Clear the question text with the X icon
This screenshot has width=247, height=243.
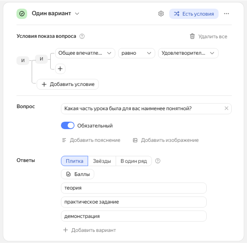[226, 108]
